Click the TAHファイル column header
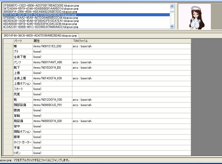This screenshot has height=164, width=222. pos(131,41)
